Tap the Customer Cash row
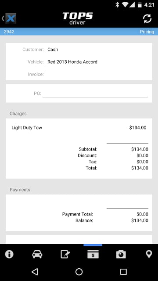 point(79,50)
